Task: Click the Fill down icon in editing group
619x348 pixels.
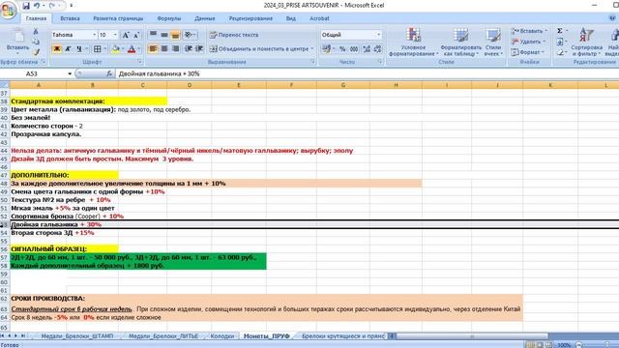Action: click(x=560, y=42)
